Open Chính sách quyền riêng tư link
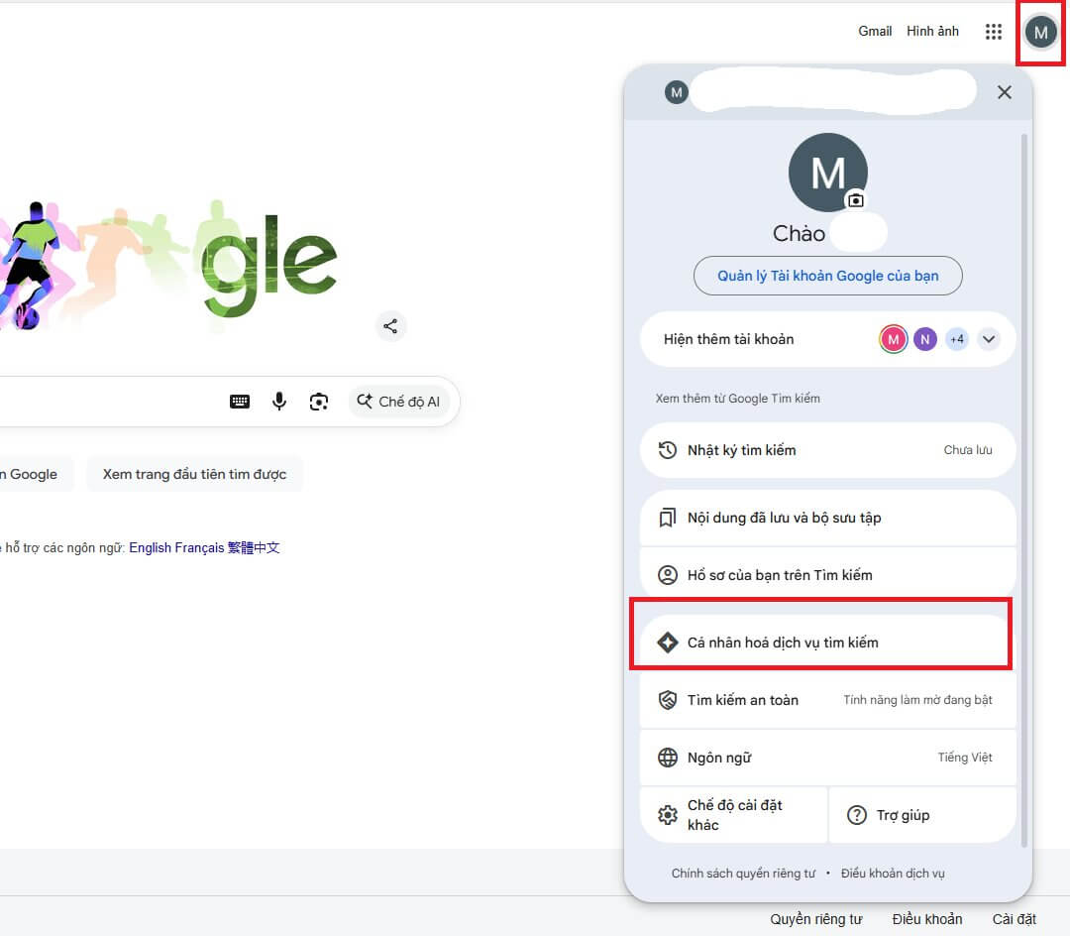This screenshot has height=936, width=1070. 743,874
